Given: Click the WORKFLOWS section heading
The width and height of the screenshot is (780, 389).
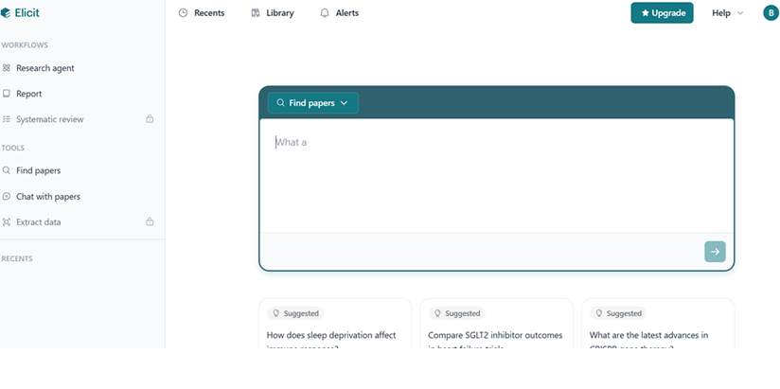Looking at the screenshot, I should tap(25, 45).
